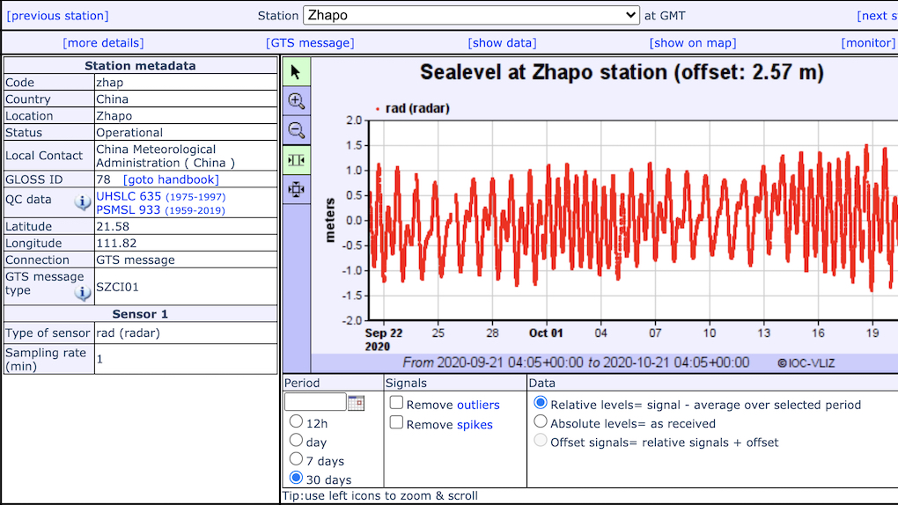Enable the Remove outliers checkbox
The image size is (898, 505).
[397, 404]
